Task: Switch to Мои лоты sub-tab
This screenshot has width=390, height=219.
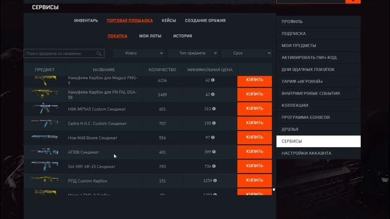Action: [151, 36]
